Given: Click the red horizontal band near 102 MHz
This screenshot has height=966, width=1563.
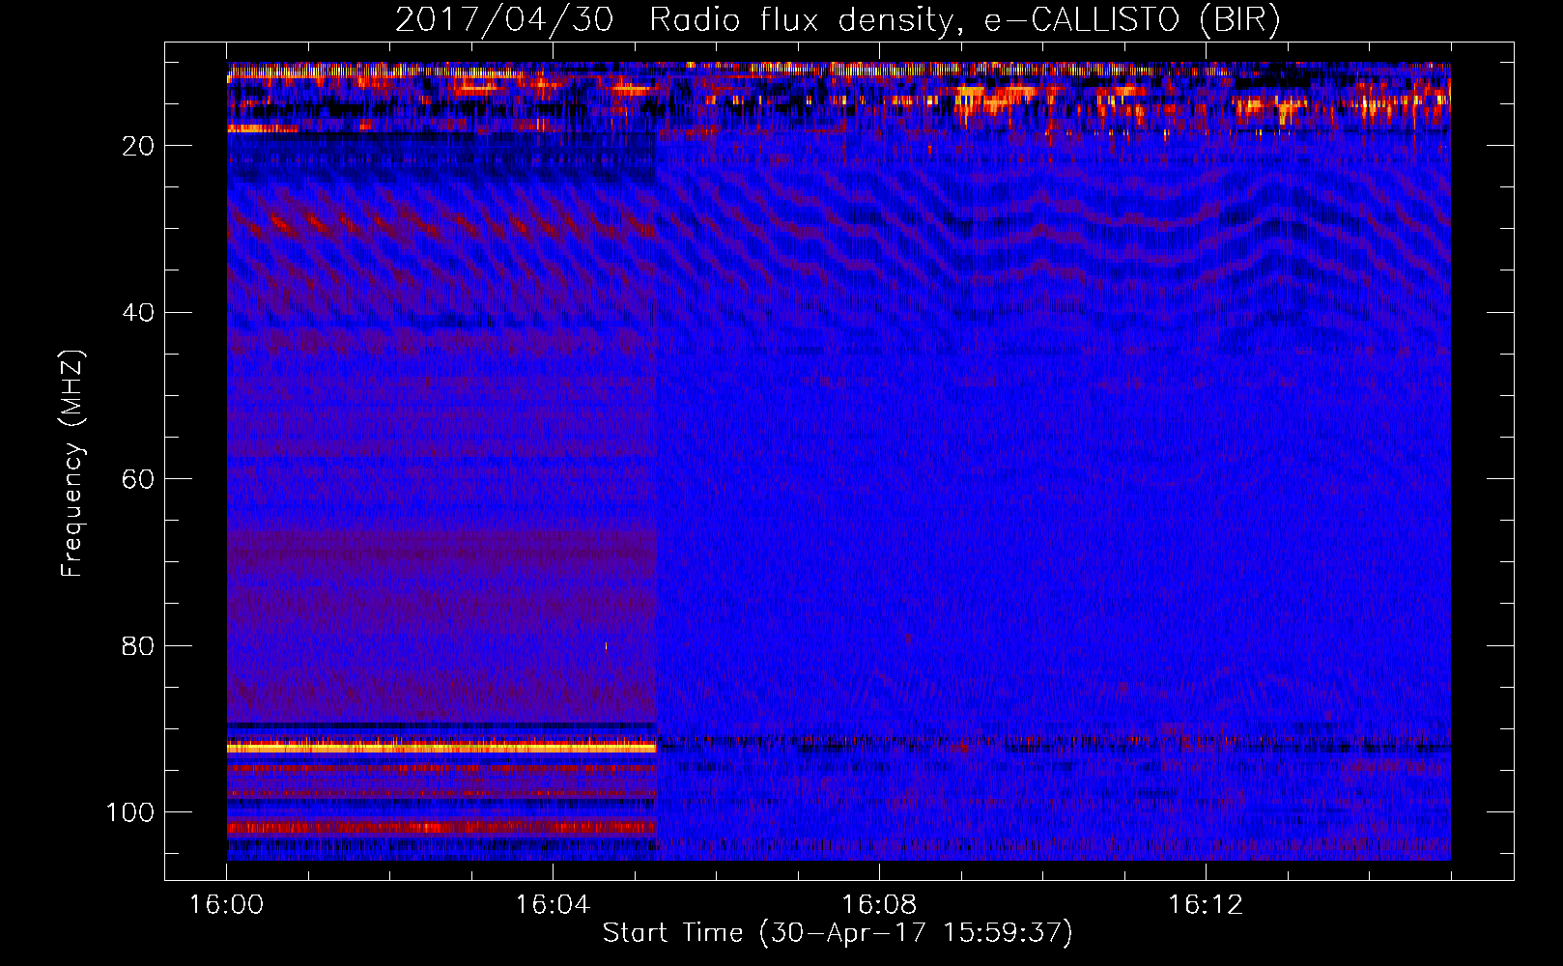Looking at the screenshot, I should (x=441, y=827).
